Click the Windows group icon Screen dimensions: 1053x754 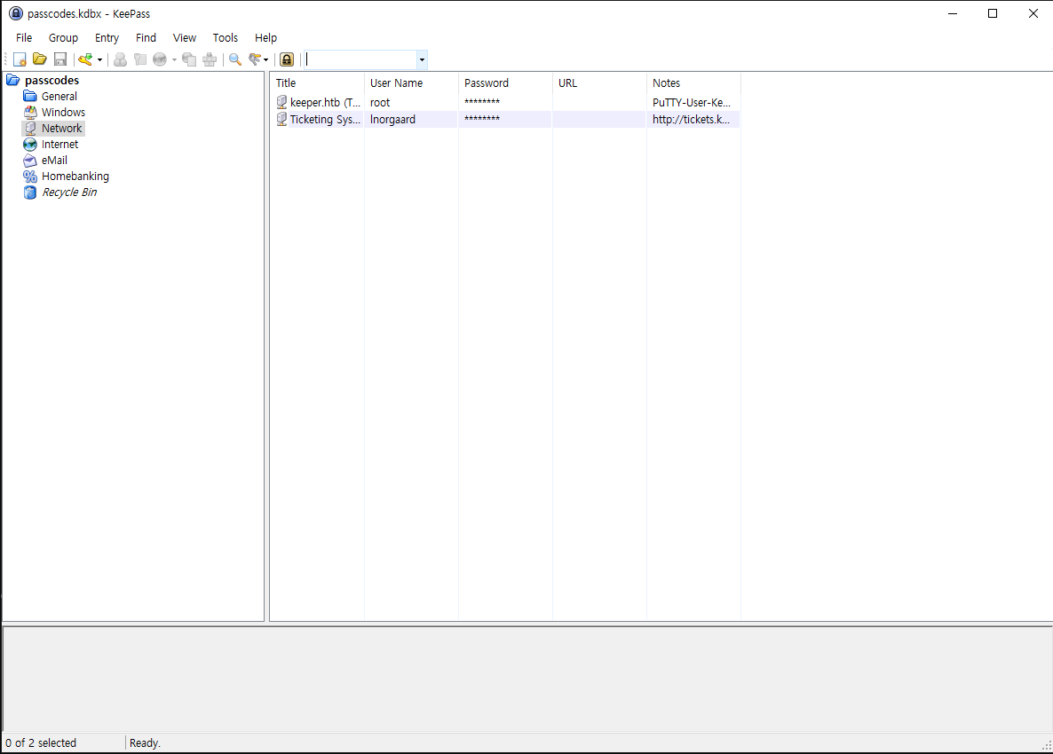coord(30,113)
